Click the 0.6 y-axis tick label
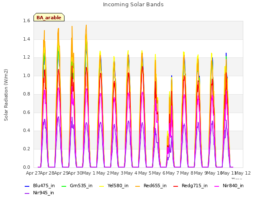 pyautogui.click(x=26, y=112)
